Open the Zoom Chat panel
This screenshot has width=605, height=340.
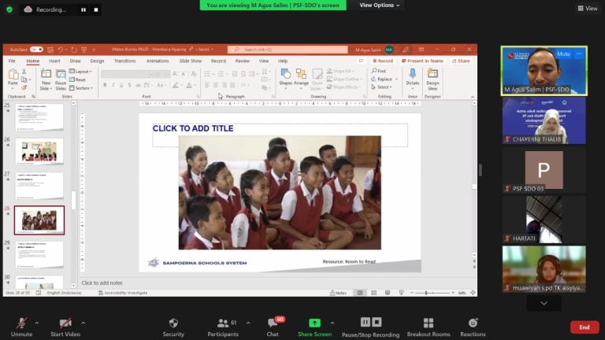(x=273, y=327)
